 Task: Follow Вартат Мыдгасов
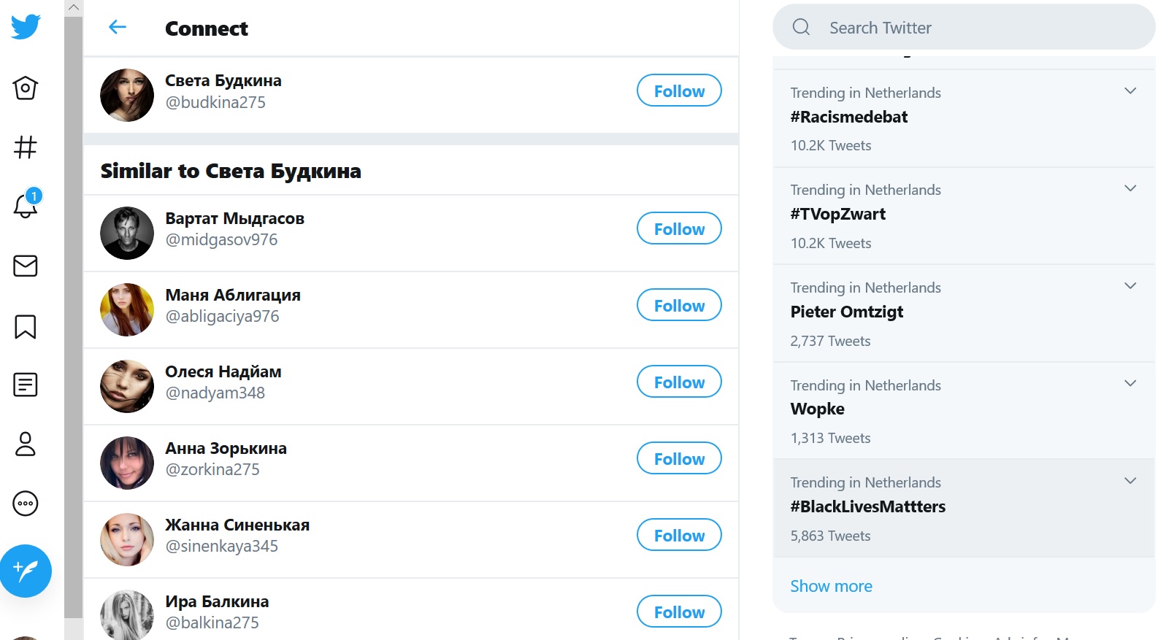click(x=679, y=228)
